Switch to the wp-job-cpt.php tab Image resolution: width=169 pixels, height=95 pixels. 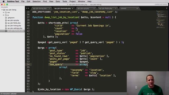click(83, 8)
